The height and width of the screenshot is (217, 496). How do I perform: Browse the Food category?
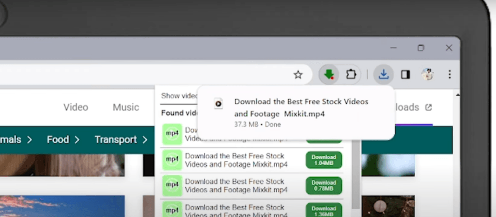pyautogui.click(x=63, y=139)
